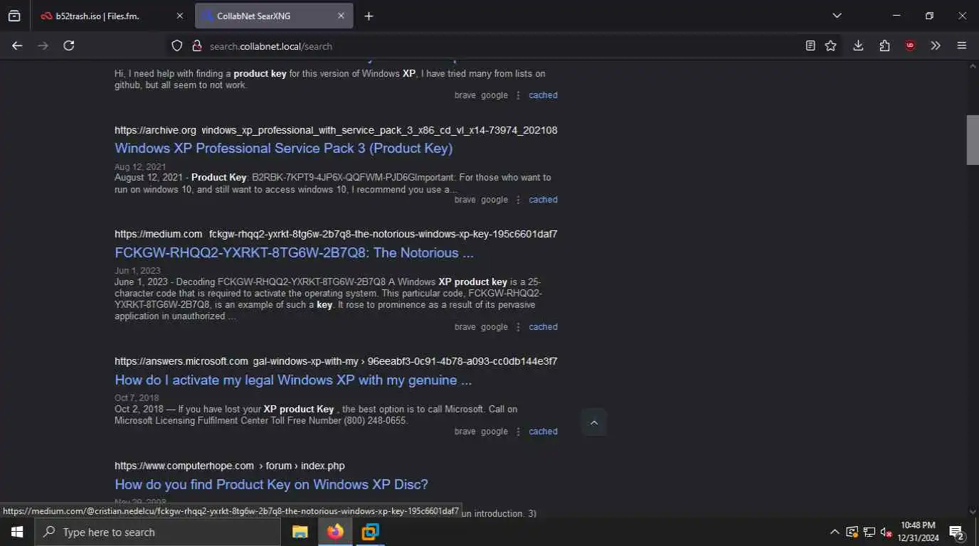Reload the current page
This screenshot has height=546, width=979.
[69, 45]
